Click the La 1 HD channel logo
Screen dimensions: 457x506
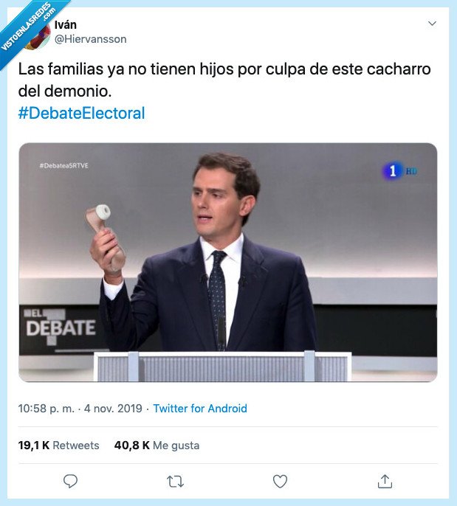pos(399,171)
